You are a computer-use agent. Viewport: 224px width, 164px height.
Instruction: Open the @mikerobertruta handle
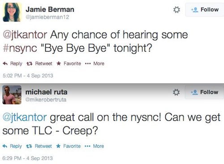coord(46,100)
